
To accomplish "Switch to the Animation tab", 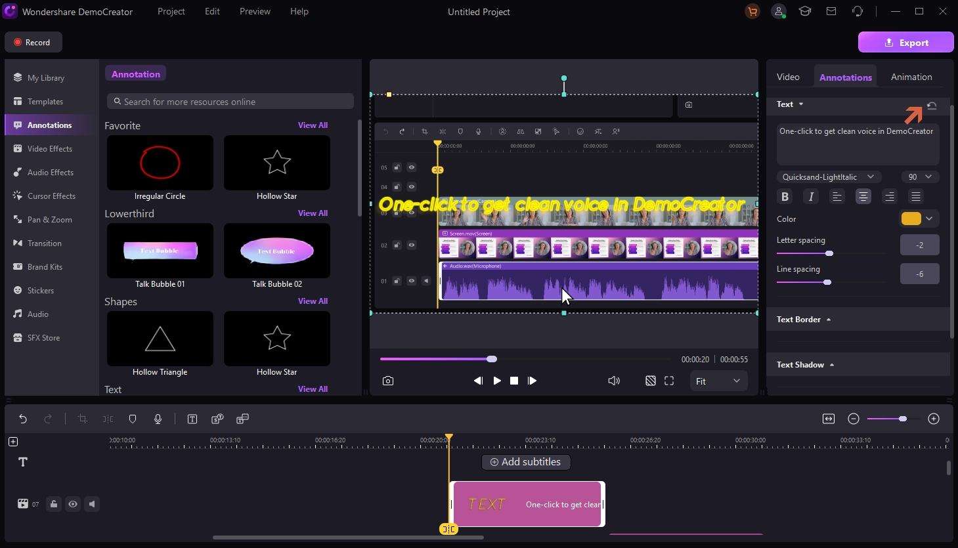I will click(x=911, y=77).
